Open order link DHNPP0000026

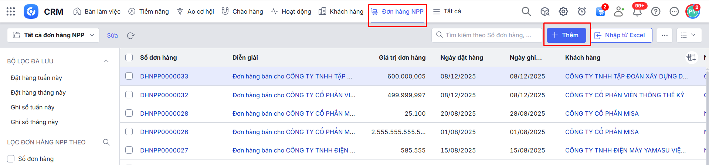(164, 132)
